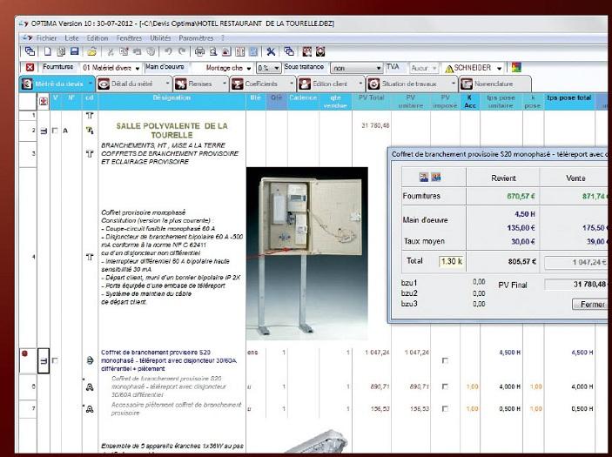The height and width of the screenshot is (457, 612).
Task: Click the first user icon in popup header
Action: pos(424,178)
